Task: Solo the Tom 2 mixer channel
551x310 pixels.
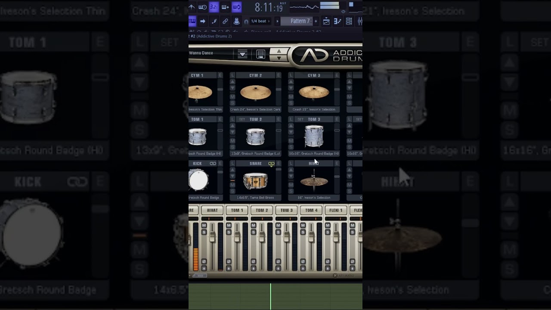Action: [254, 232]
